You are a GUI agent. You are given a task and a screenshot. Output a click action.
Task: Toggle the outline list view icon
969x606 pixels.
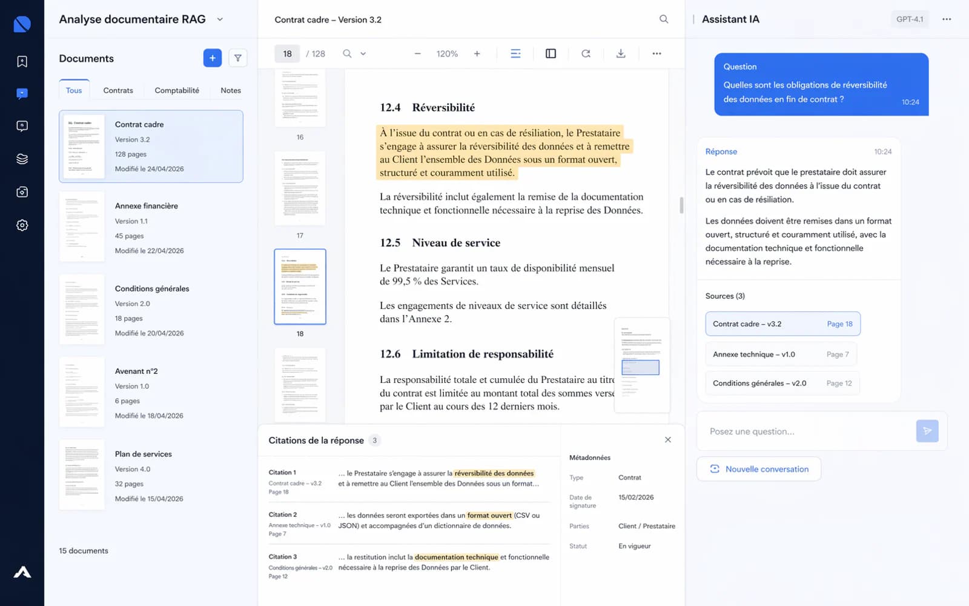coord(515,53)
